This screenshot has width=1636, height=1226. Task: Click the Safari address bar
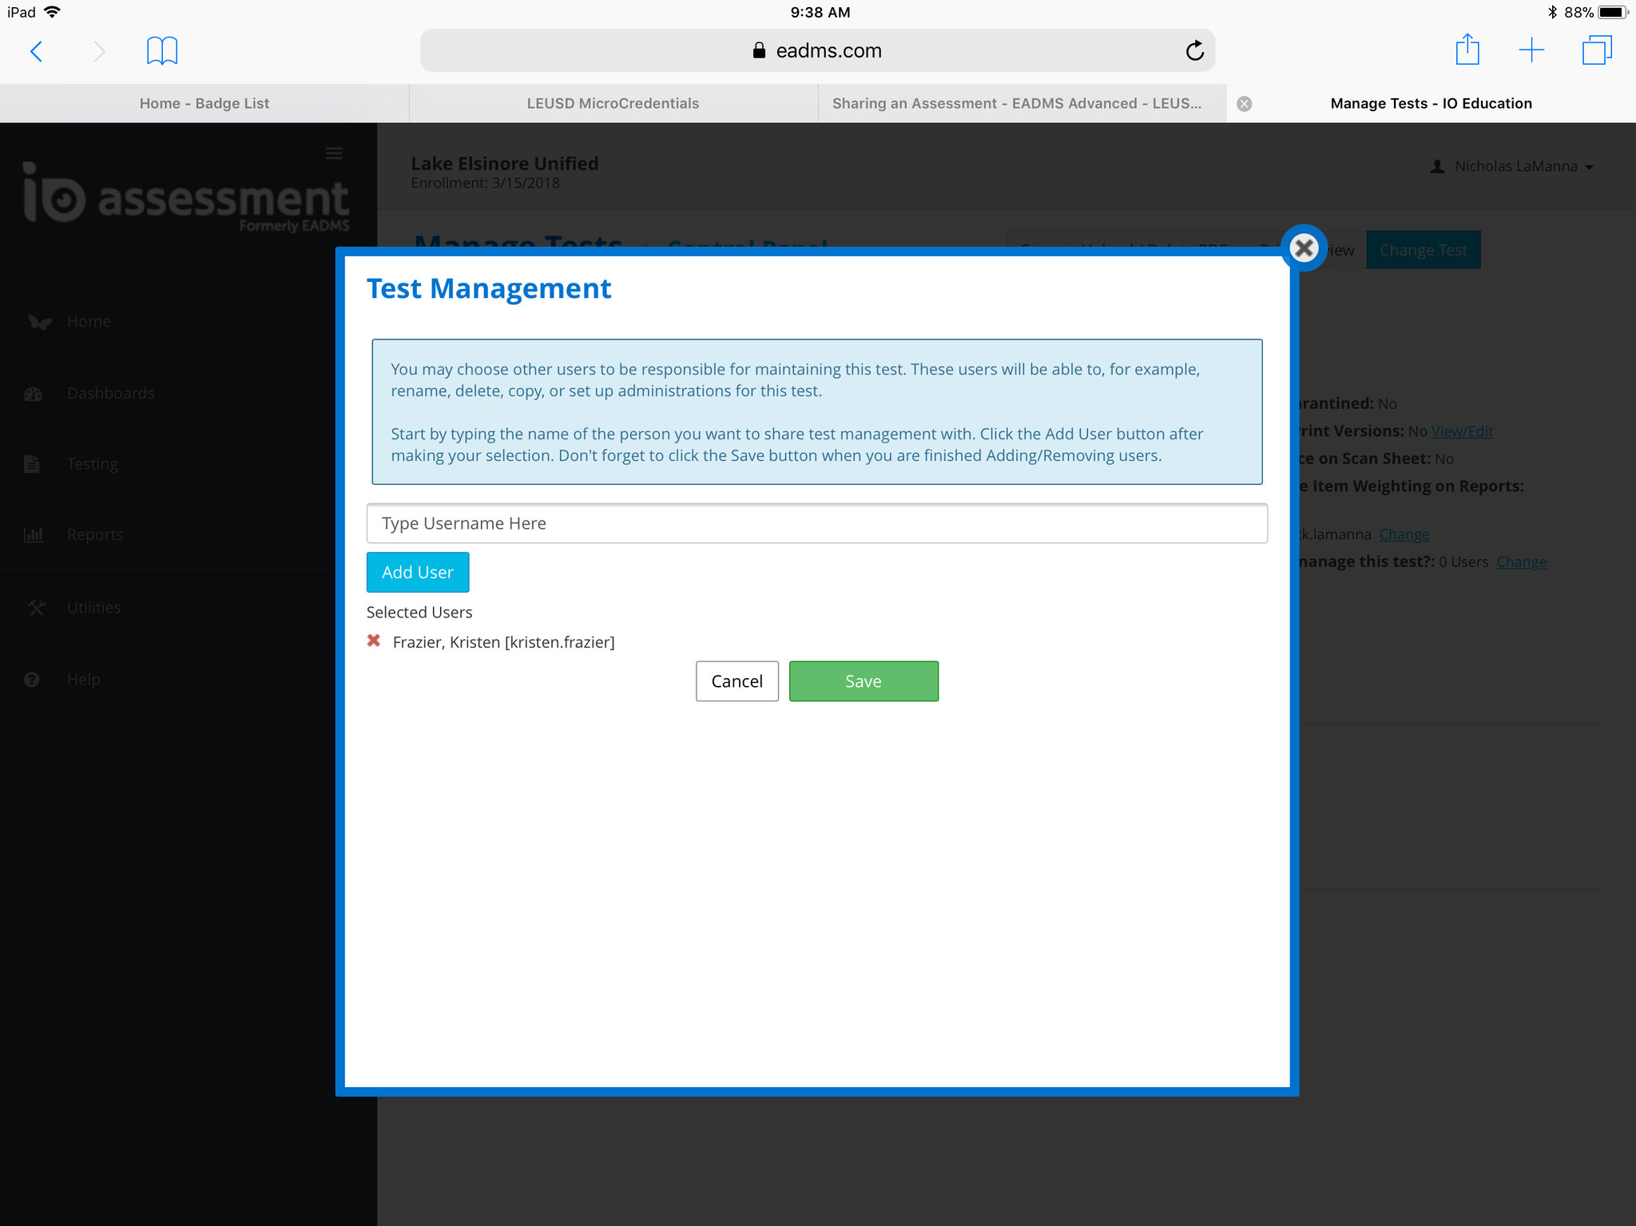[816, 51]
